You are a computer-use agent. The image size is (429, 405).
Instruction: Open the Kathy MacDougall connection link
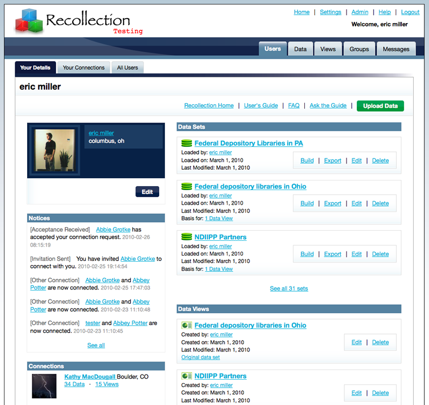(90, 377)
